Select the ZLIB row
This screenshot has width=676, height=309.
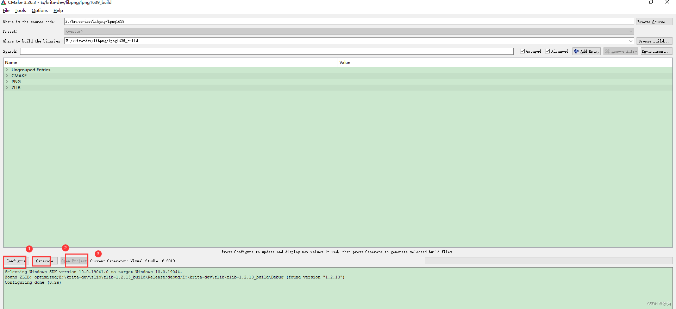click(338, 88)
